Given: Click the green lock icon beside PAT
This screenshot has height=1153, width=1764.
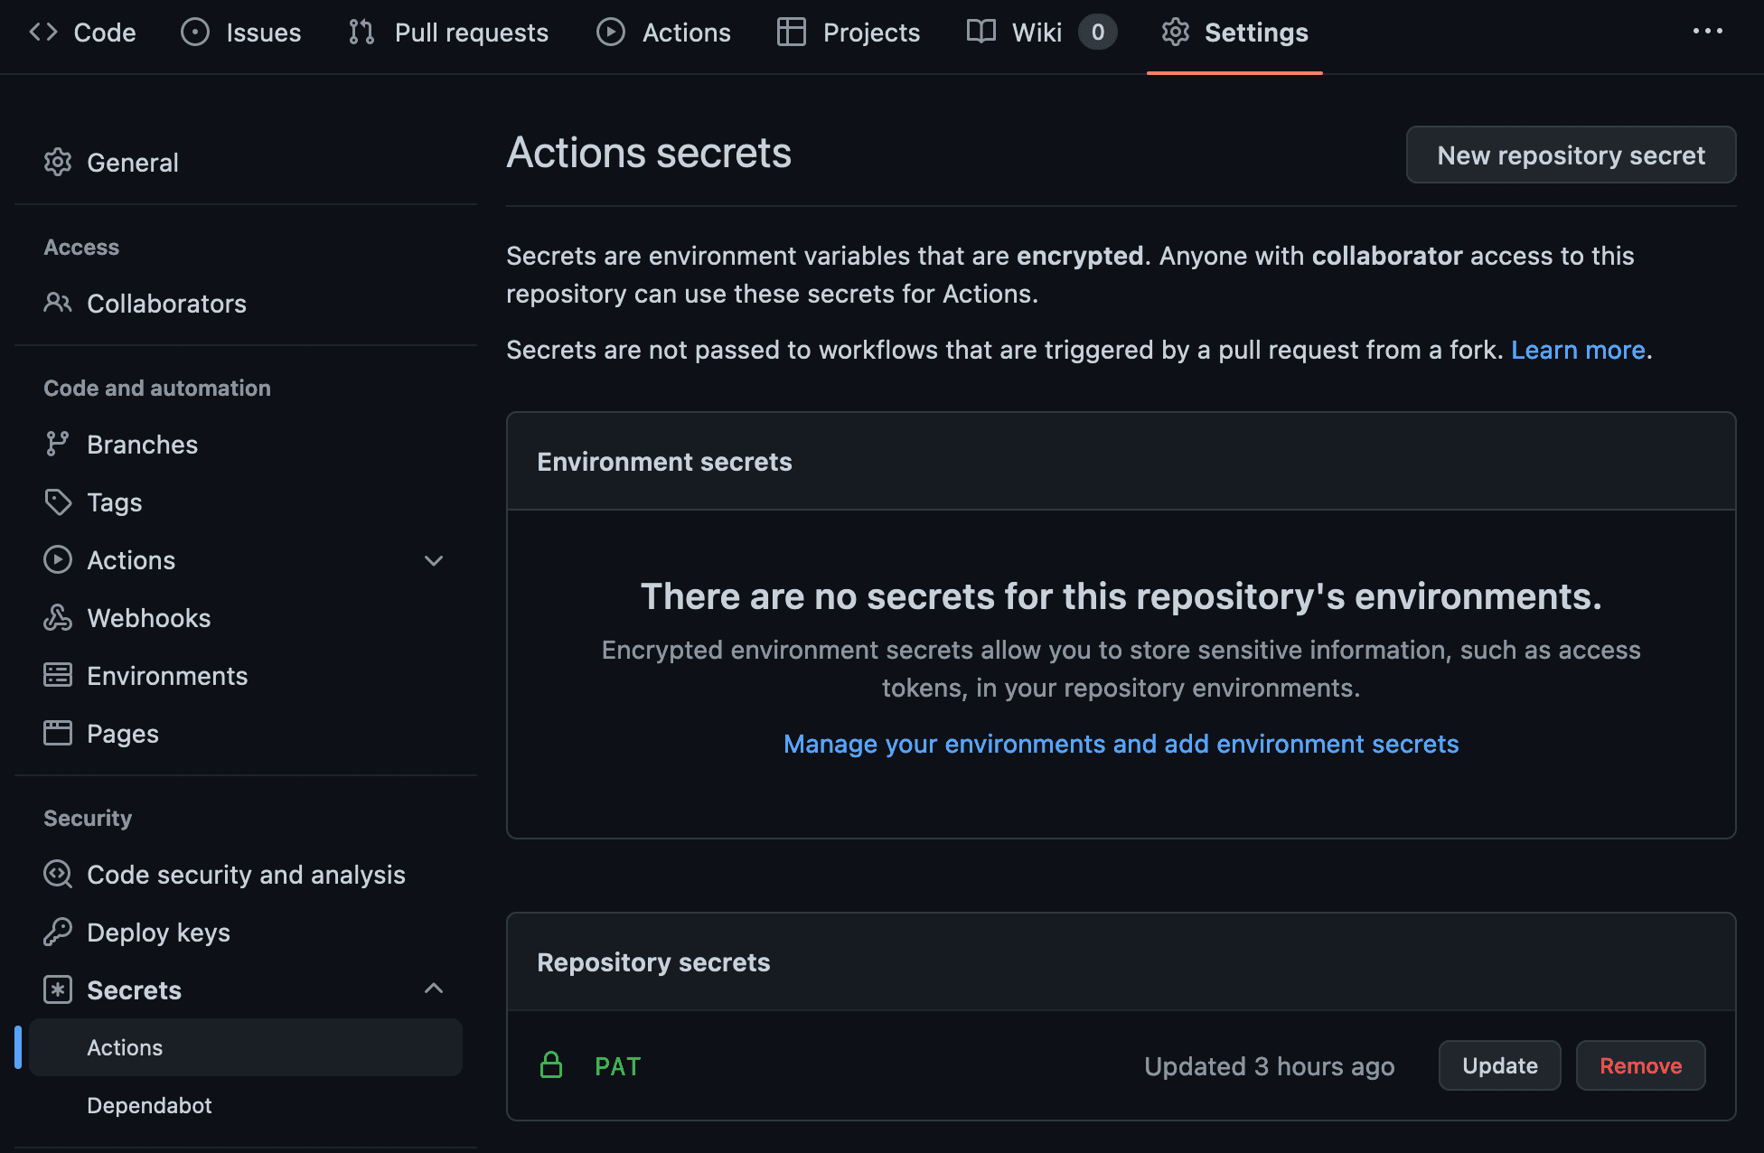Looking at the screenshot, I should point(551,1065).
